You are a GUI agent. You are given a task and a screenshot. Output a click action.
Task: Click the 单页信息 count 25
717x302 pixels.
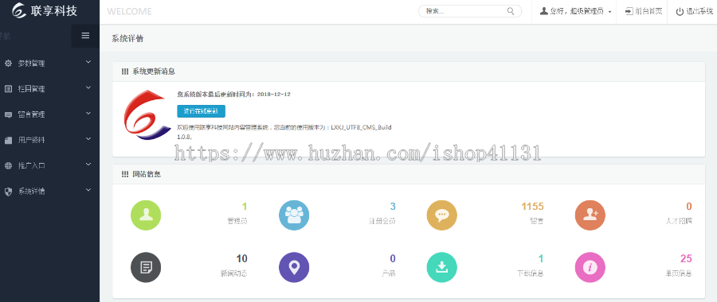click(x=686, y=258)
